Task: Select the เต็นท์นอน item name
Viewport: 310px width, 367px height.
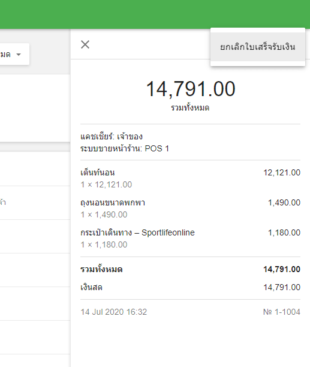Action: (x=97, y=172)
